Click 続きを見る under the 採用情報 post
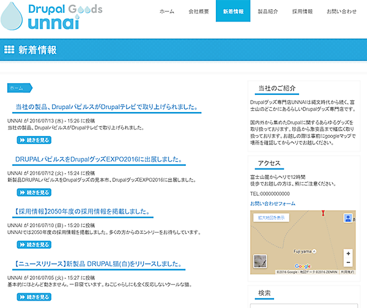Screen dimensions: 367x308 (x=34, y=245)
